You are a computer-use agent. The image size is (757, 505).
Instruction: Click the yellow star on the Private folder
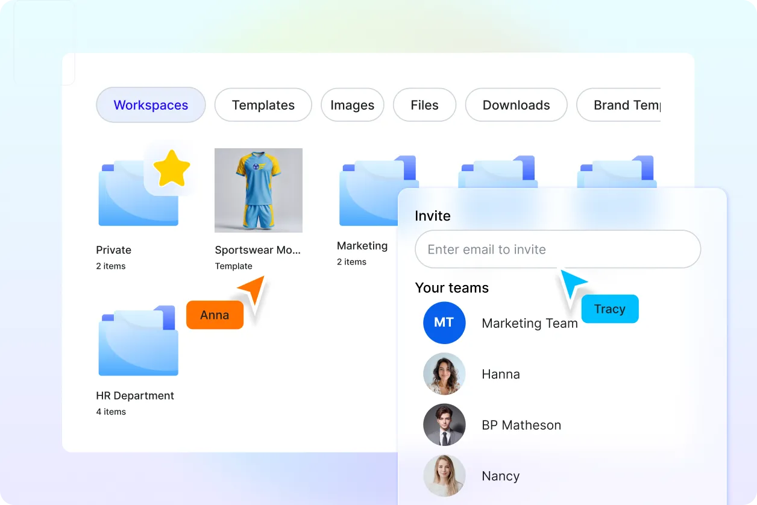172,169
